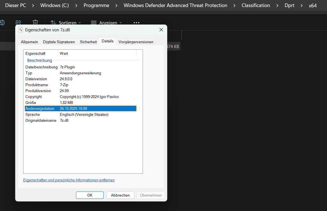327x211 pixels.
Task: Open the three-dots more options menu
Action: click(136, 23)
